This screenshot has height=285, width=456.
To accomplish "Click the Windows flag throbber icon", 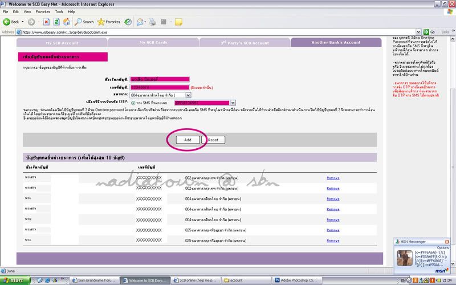I will [x=450, y=11].
